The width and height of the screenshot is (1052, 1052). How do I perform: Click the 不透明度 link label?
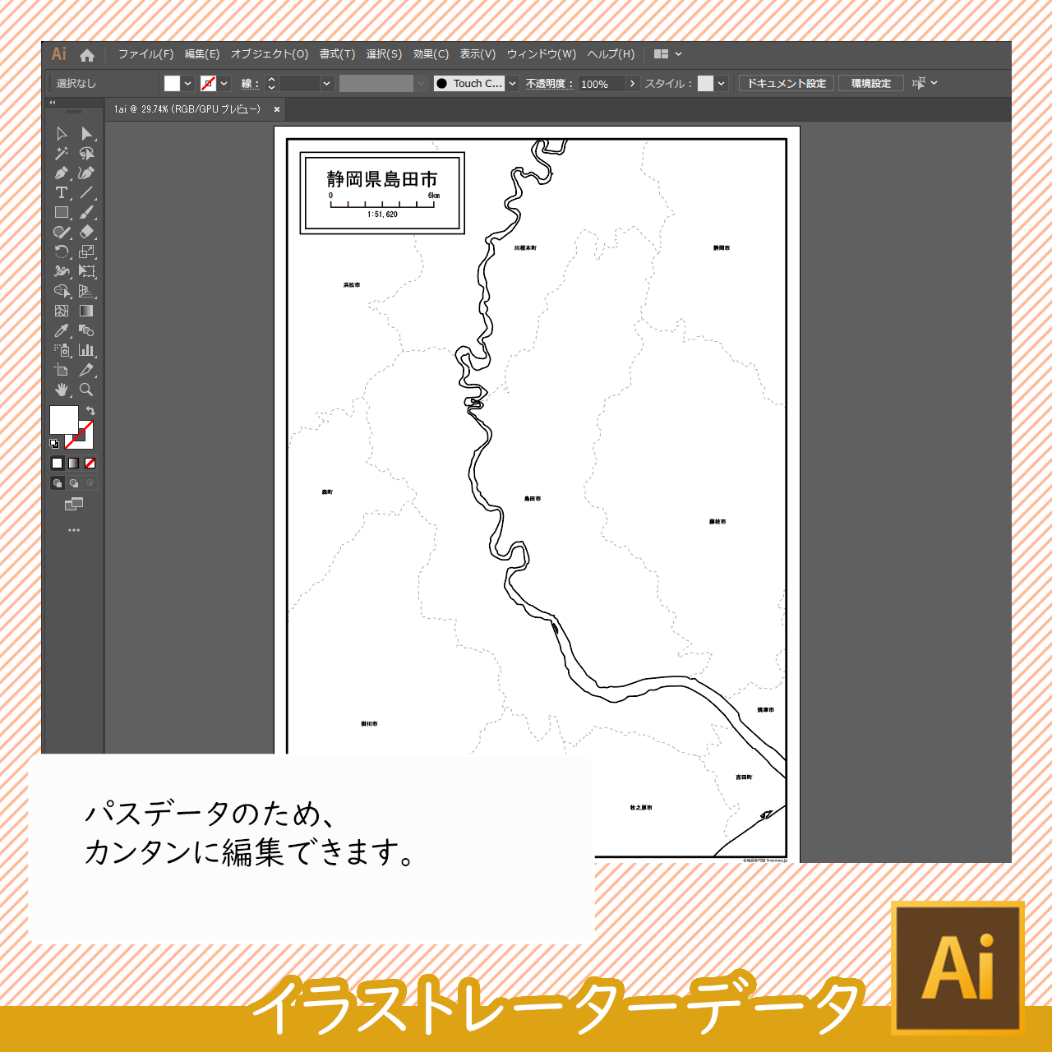549,84
